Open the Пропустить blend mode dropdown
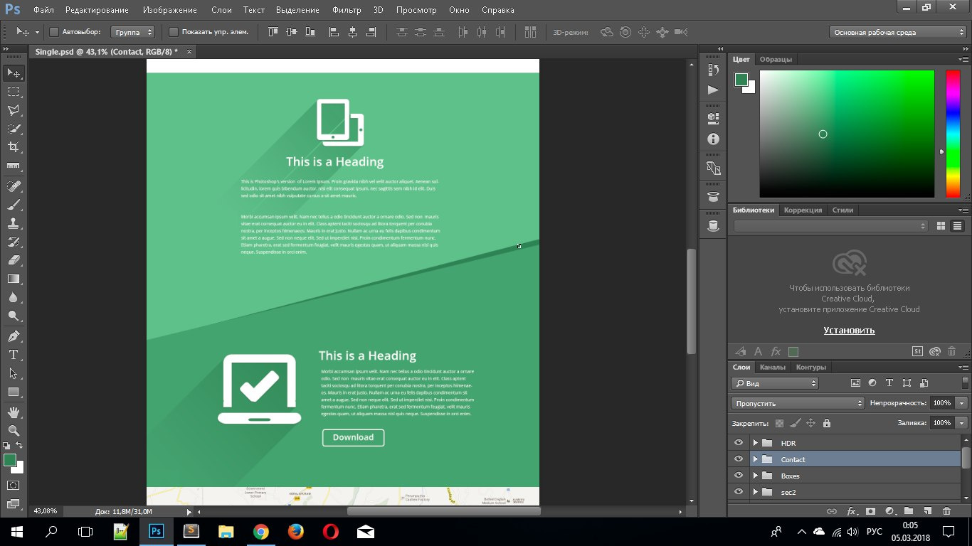972x546 pixels. pyautogui.click(x=798, y=403)
